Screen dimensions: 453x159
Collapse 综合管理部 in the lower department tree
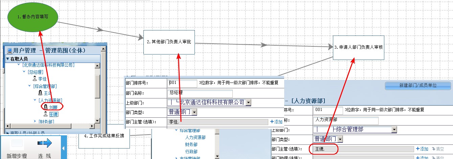(176, 131)
